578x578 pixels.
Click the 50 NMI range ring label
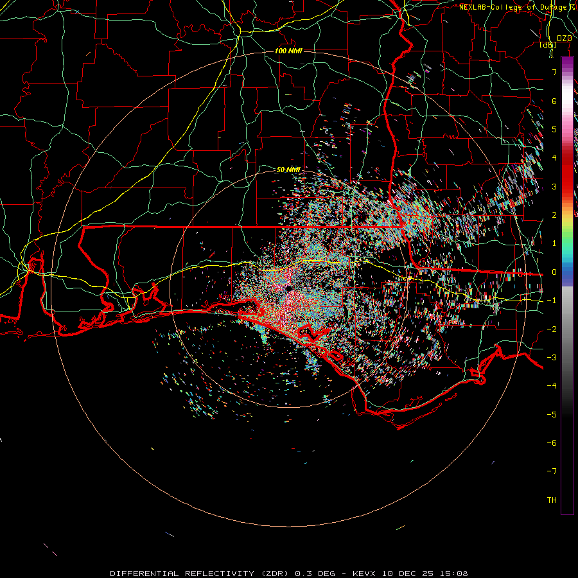(x=288, y=170)
